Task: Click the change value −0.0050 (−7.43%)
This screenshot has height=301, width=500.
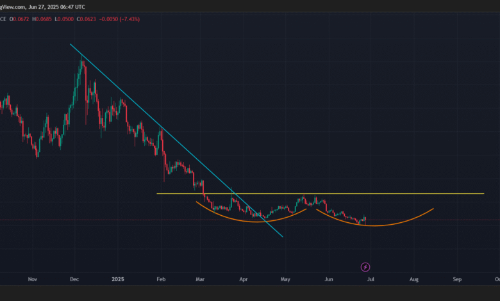Action: 119,19
